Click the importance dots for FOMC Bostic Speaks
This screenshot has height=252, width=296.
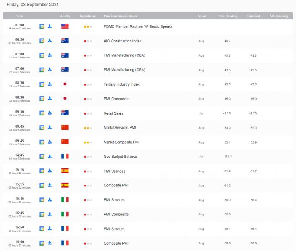tap(88, 26)
